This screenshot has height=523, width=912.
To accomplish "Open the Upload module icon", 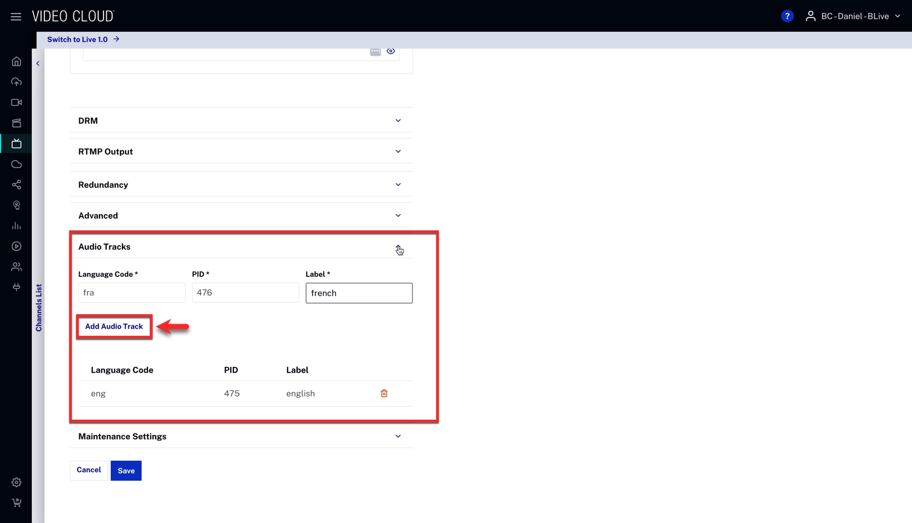I will point(16,82).
